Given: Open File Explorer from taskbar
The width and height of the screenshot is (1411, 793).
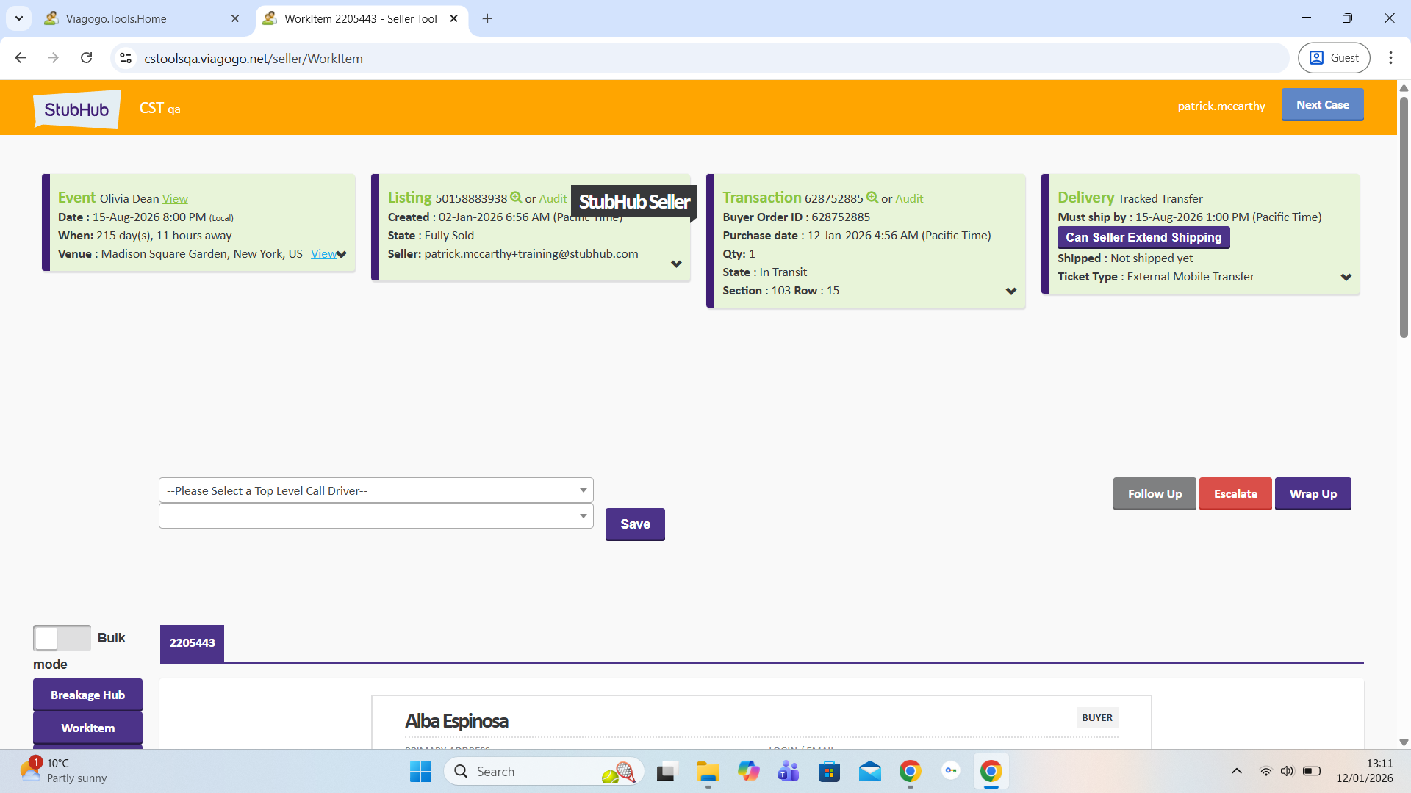Looking at the screenshot, I should (708, 772).
